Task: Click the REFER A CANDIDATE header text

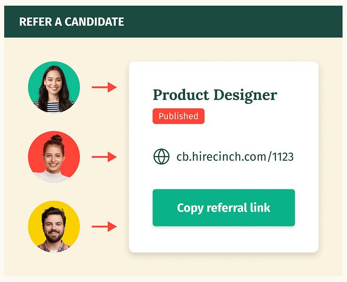Action: point(71,22)
